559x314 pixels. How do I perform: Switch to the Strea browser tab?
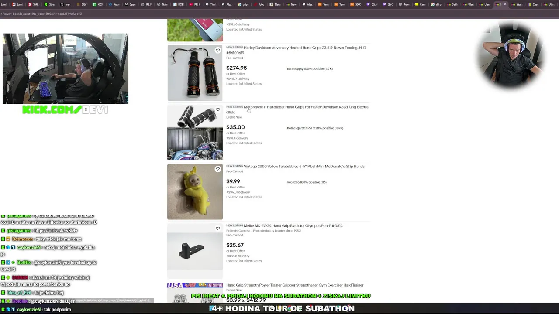(x=49, y=4)
